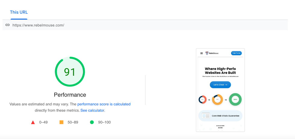Click the rebelmouse.com URL text
This screenshot has width=295, height=139.
tap(38, 25)
